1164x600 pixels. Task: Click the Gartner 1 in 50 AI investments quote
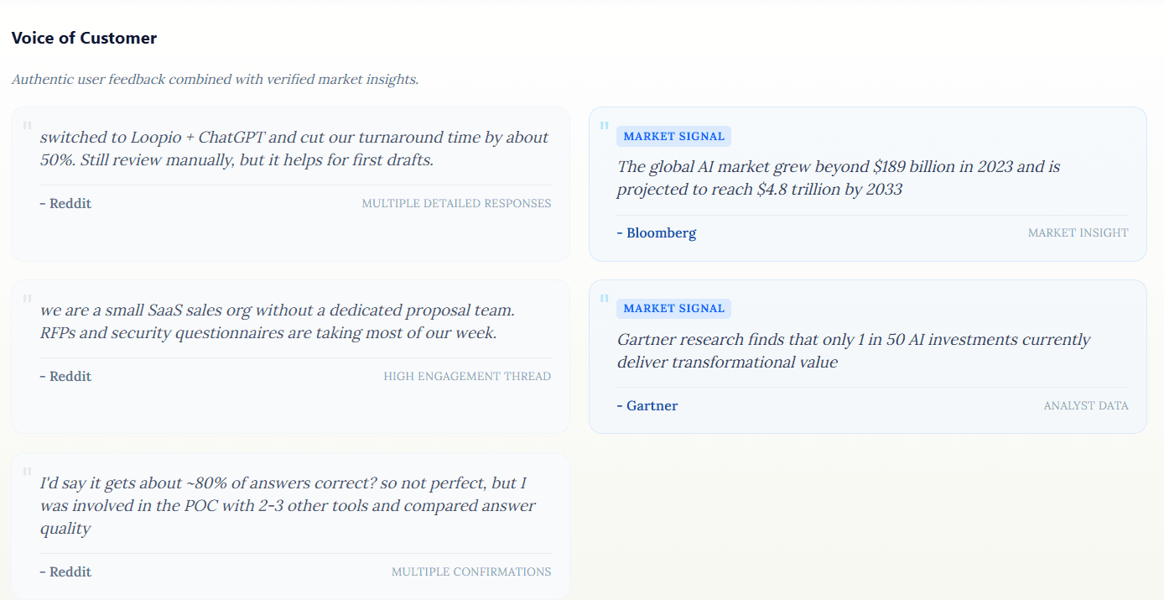click(853, 351)
